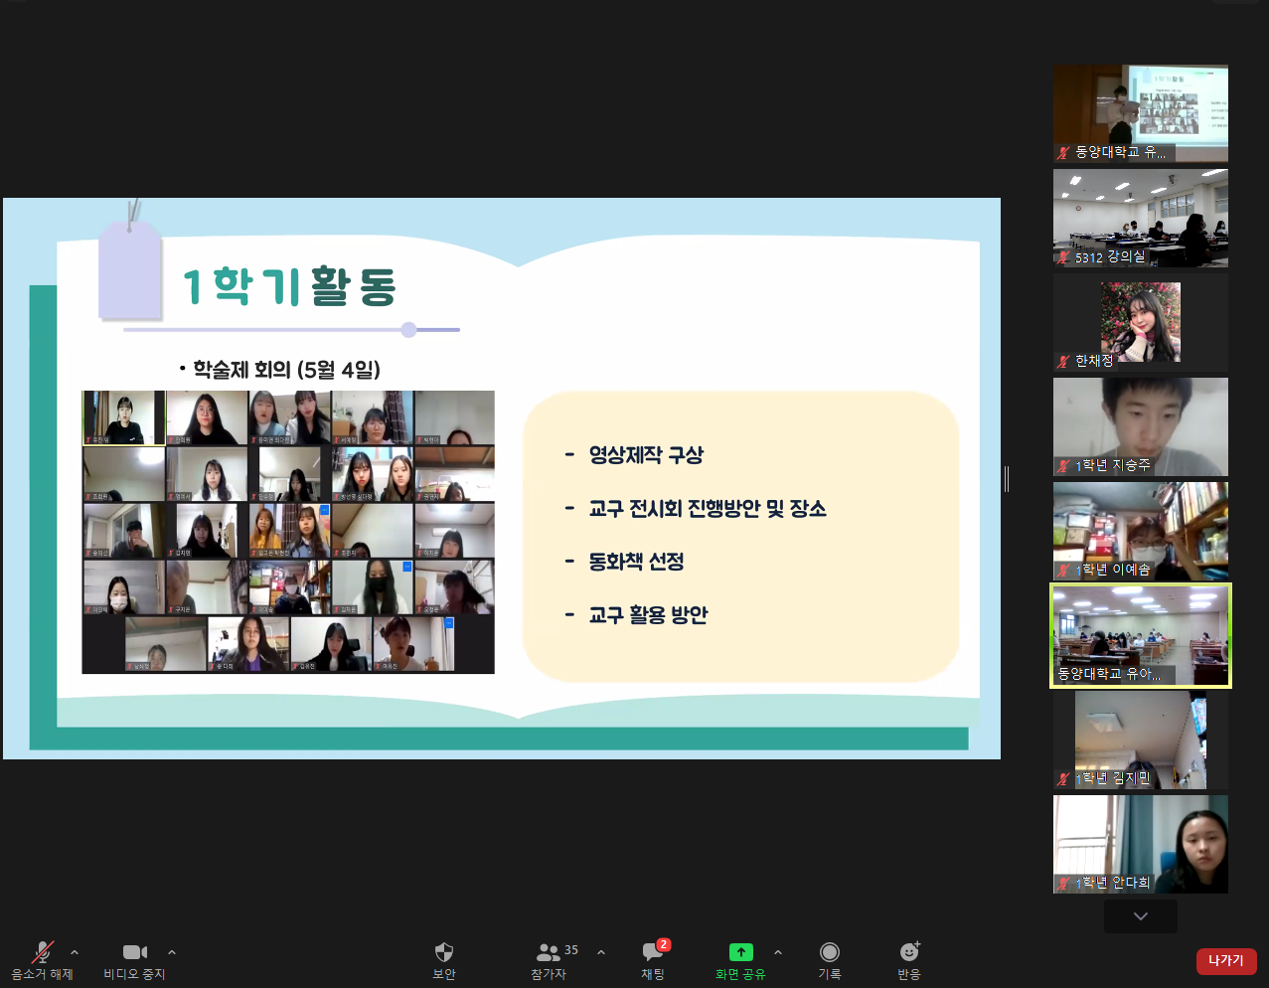Image resolution: width=1269 pixels, height=988 pixels.
Task: Expand video options arrow beside the camera
Action: point(172,952)
